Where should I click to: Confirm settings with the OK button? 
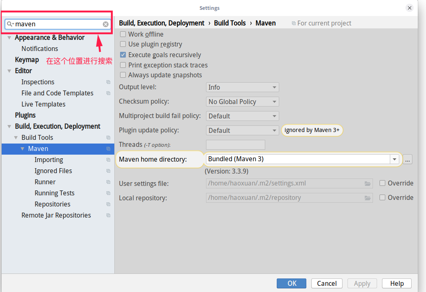coord(291,283)
